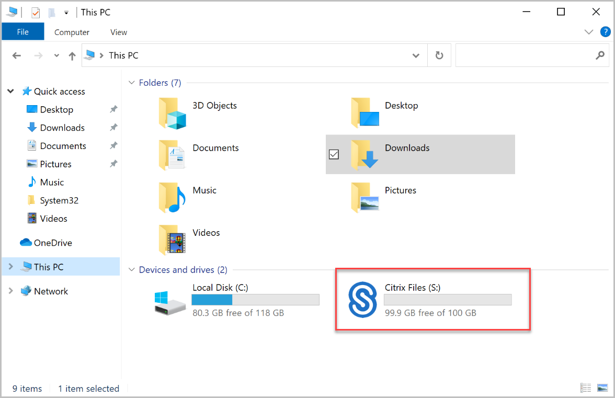Click the Refresh button in address bar

(x=439, y=55)
